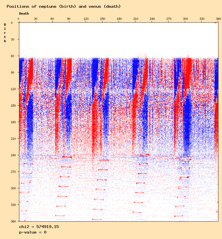Click the vertical "Birth" axis label
Screen dimensions: 222x239
coord(5,33)
